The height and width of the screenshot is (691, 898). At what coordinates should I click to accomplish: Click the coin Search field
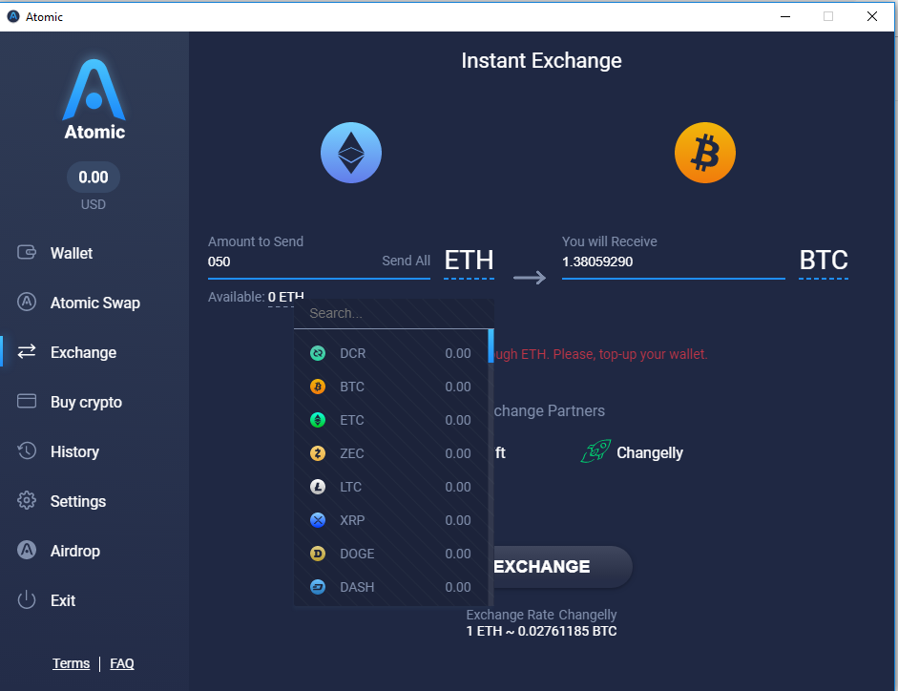pyautogui.click(x=393, y=313)
